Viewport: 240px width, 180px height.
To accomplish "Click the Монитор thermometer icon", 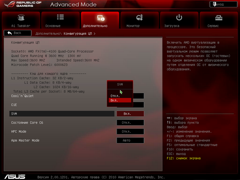I will (x=140, y=18).
